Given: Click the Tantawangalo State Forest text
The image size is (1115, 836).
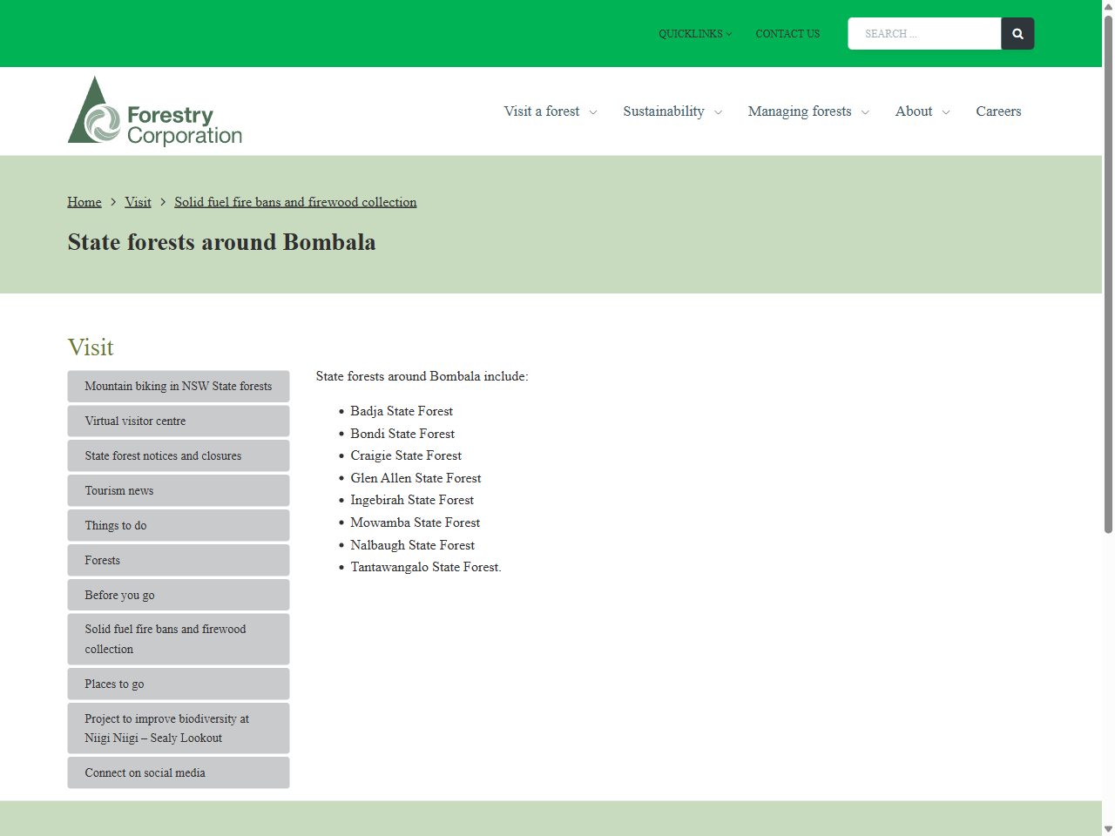Looking at the screenshot, I should [426, 567].
